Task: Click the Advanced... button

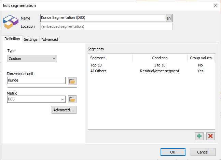Action: (64, 110)
